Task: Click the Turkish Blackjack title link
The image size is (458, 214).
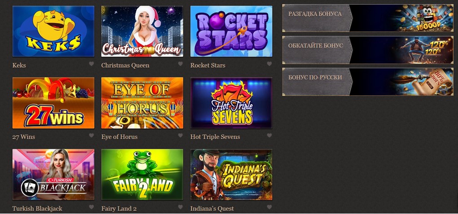Action: (x=37, y=209)
